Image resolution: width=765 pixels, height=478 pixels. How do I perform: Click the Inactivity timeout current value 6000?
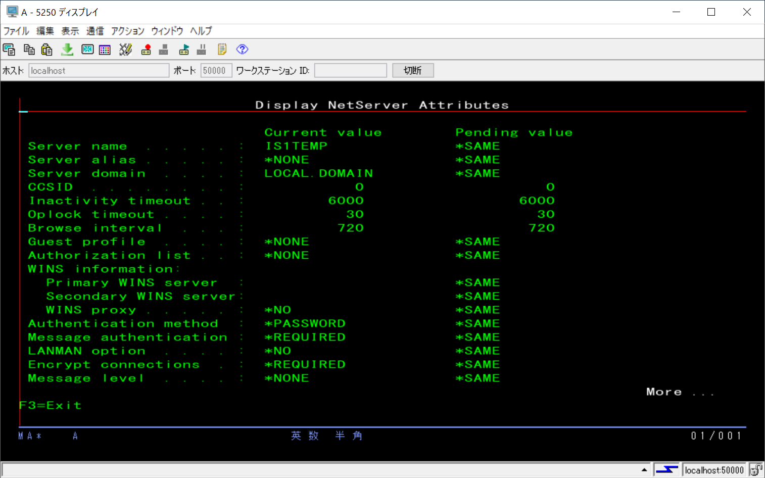346,201
